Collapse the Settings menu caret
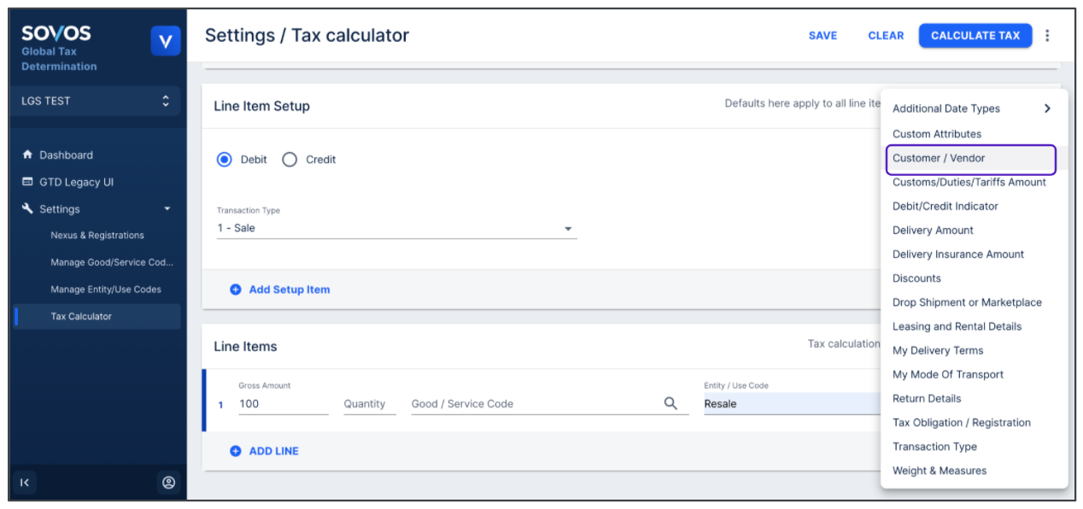The height and width of the screenshot is (509, 1083). tap(167, 209)
